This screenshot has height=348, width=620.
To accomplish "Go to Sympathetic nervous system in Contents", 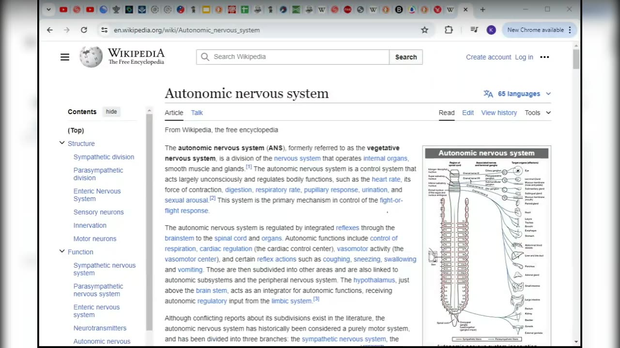I will click(105, 269).
